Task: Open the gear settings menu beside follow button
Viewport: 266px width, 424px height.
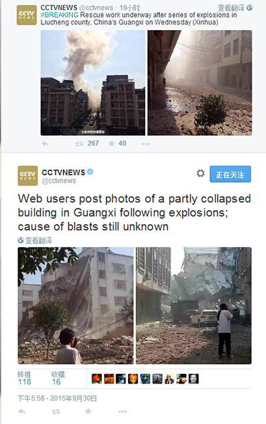Action: click(x=200, y=174)
